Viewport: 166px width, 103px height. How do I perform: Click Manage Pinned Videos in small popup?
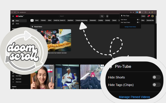[130, 27]
